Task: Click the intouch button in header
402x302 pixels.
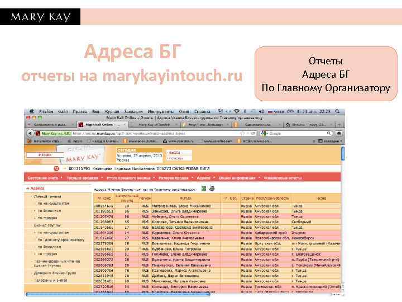Action: [45, 155]
